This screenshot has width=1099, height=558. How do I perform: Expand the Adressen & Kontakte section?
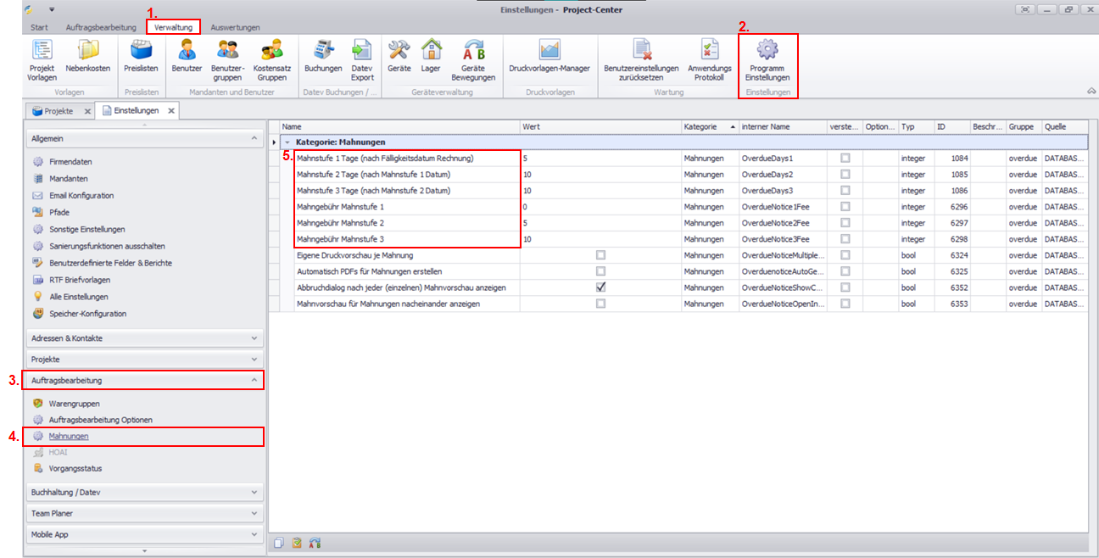click(143, 338)
